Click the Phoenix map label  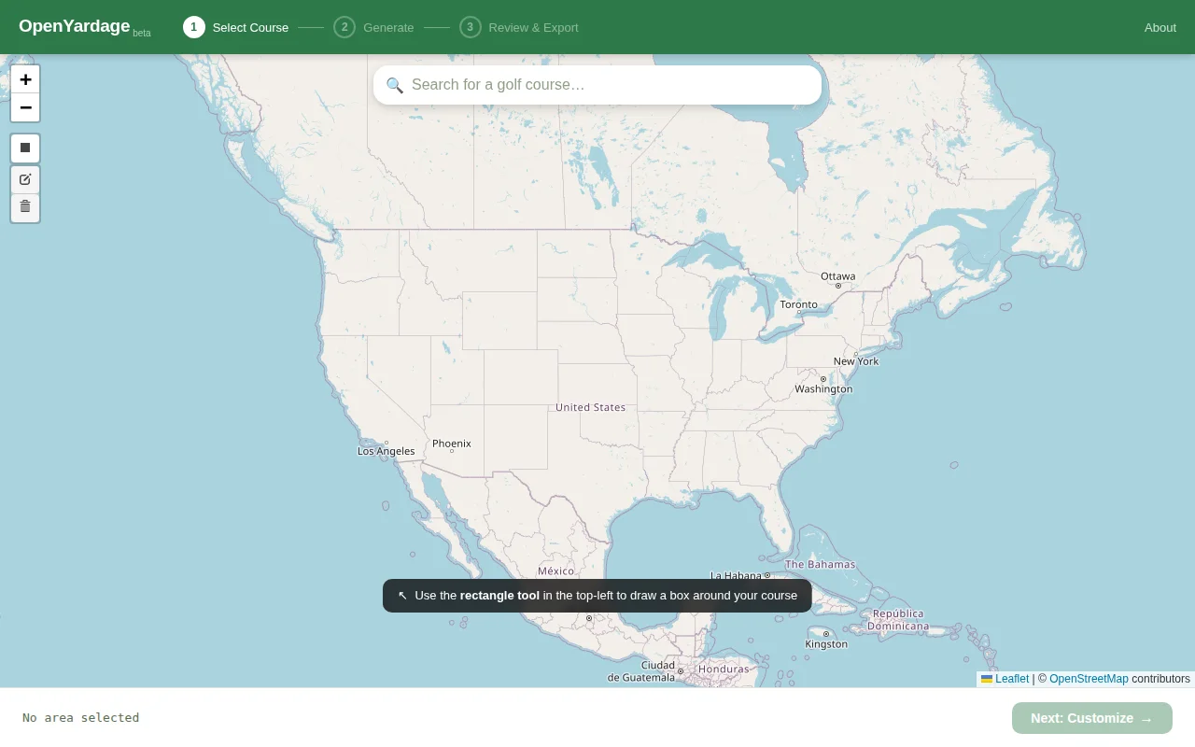pos(452,444)
